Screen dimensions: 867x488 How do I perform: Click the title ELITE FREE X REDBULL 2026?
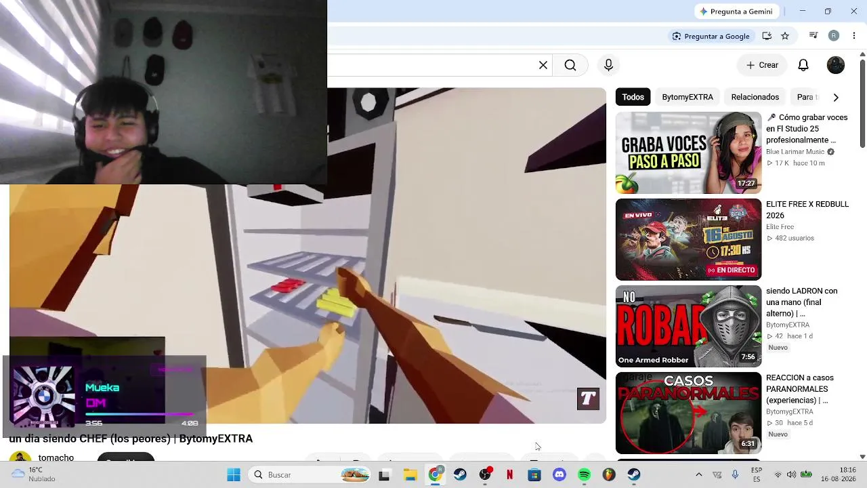[x=807, y=210]
